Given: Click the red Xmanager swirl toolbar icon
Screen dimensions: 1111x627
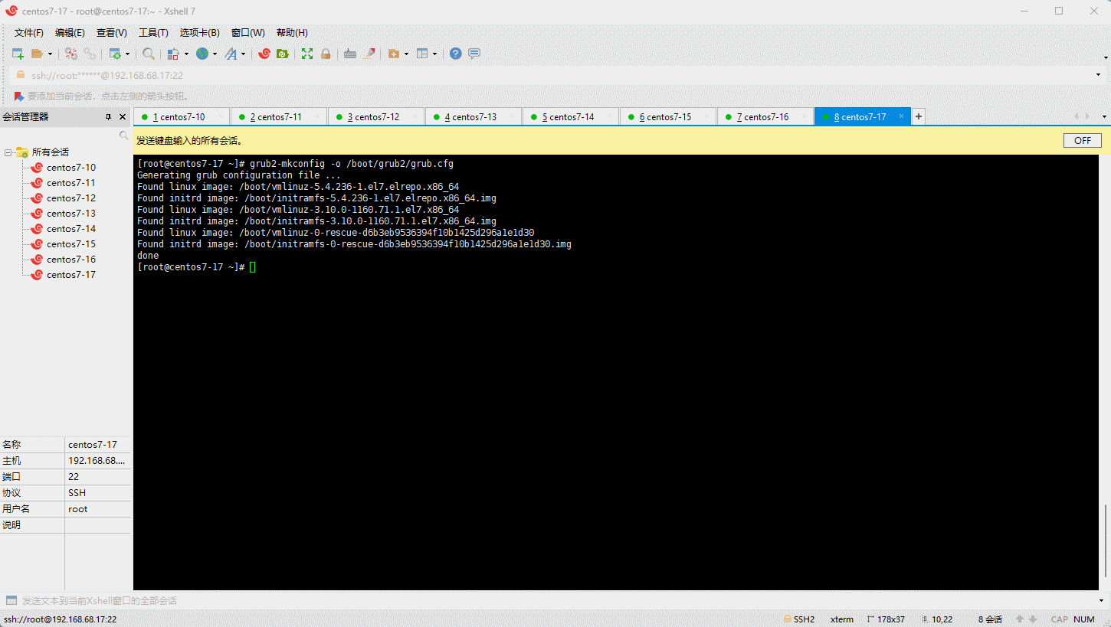Looking at the screenshot, I should [264, 54].
